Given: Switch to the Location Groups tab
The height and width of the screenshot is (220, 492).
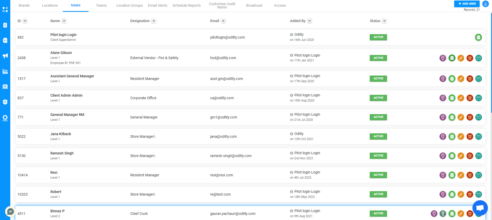Looking at the screenshot, I should pos(129,5).
